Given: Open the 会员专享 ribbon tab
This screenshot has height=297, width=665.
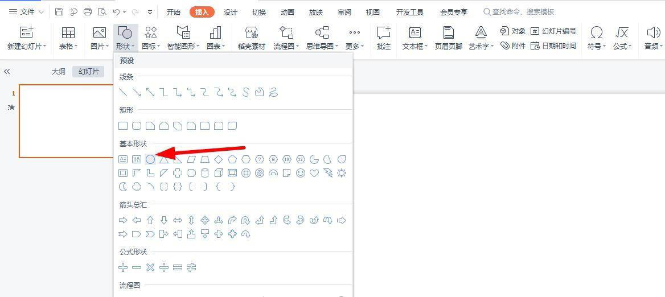Looking at the screenshot, I should pyautogui.click(x=454, y=13).
